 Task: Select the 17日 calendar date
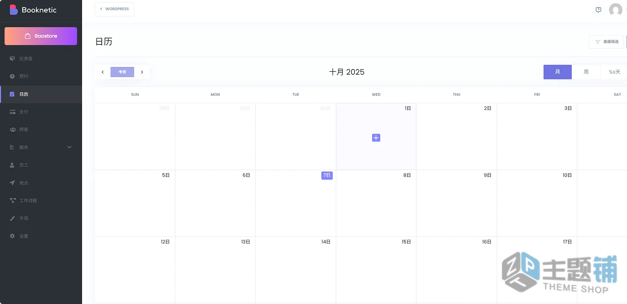pyautogui.click(x=567, y=242)
